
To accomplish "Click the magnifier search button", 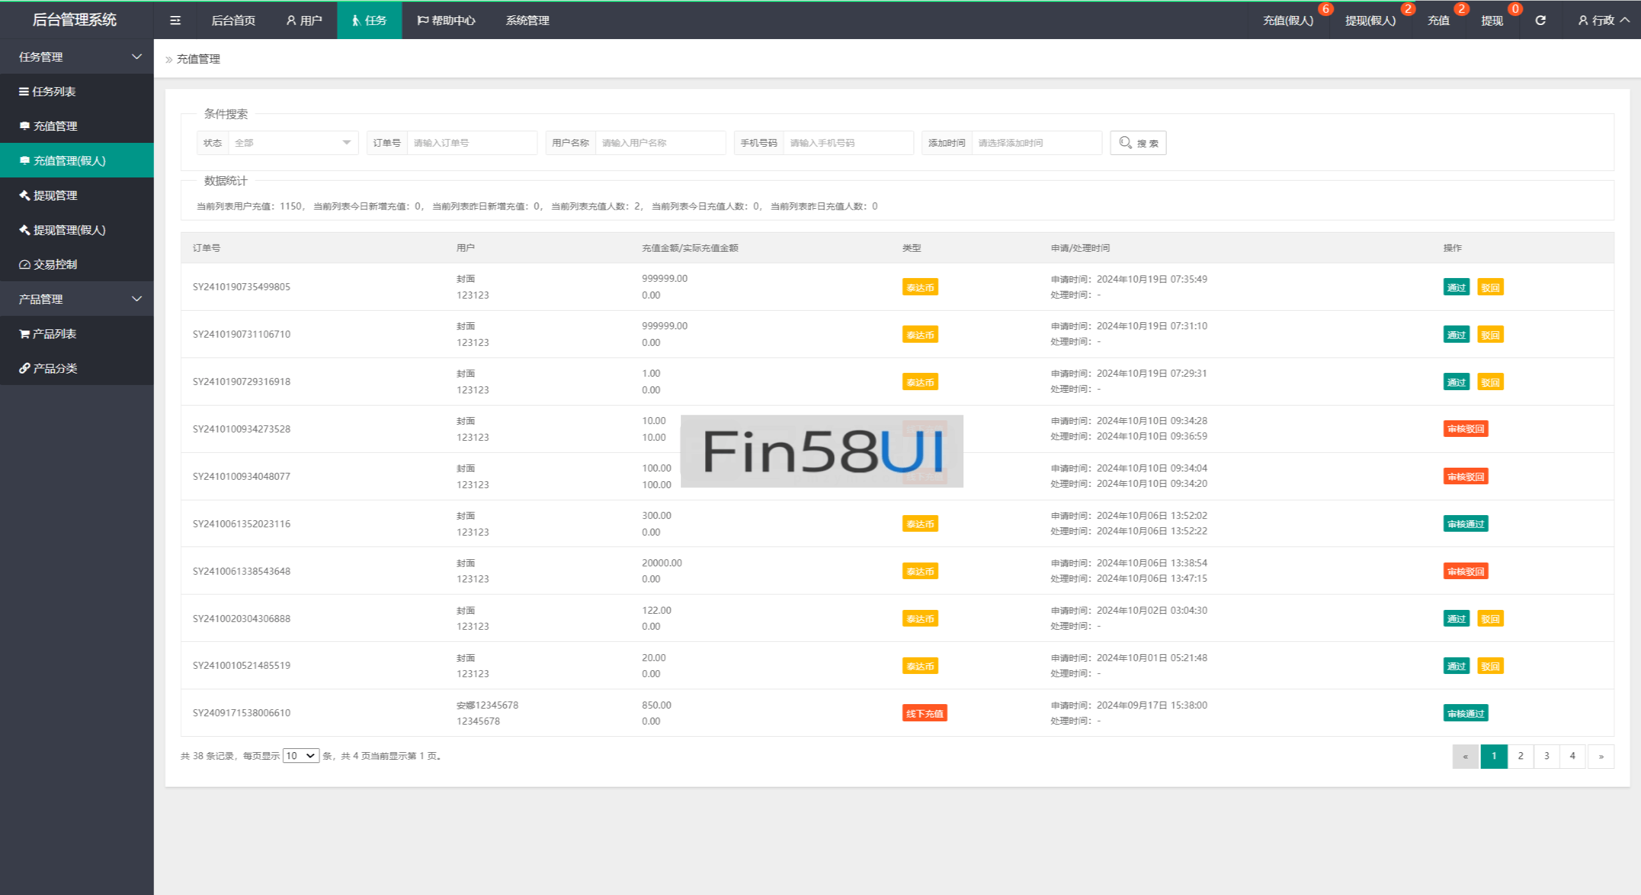I will [1138, 143].
